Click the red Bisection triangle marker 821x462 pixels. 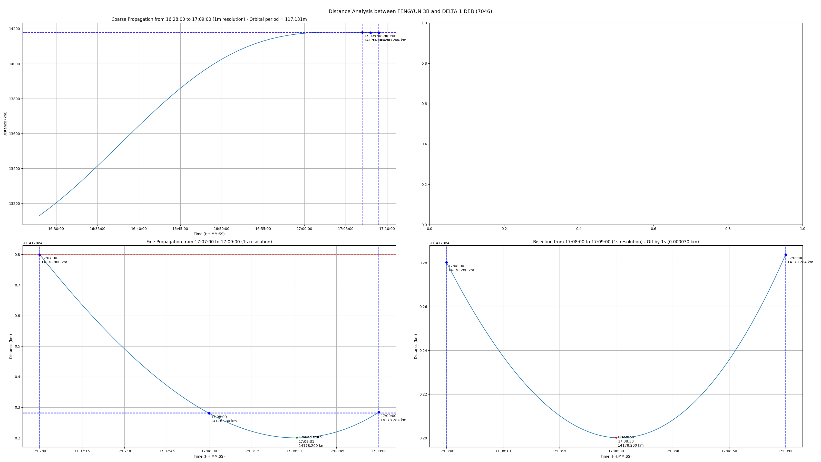(616, 438)
